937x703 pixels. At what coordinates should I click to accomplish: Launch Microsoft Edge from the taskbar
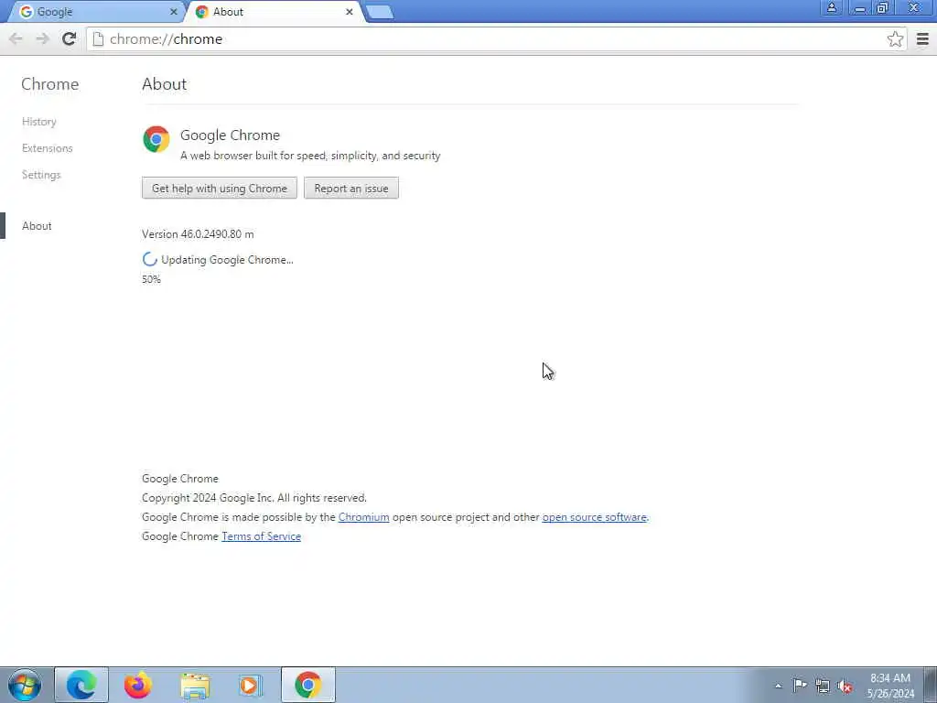pyautogui.click(x=81, y=685)
